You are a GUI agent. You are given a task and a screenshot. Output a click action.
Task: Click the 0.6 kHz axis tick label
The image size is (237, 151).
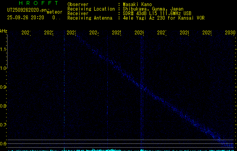[4, 144]
